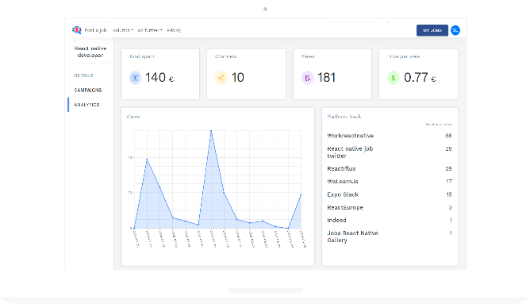This screenshot has width=530, height=304.
Task: Open the Pricing page link
Action: (174, 30)
